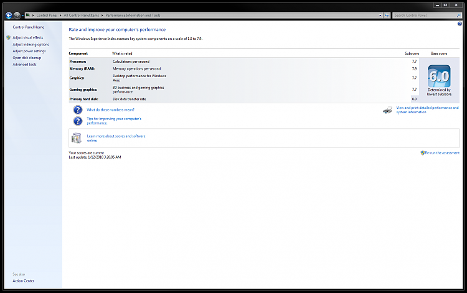467x293 pixels.
Task: Select the Graphics row label
Action: coord(77,78)
